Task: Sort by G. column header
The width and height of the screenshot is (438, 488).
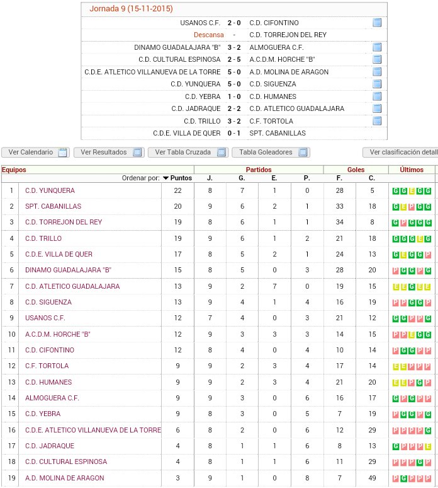Action: click(x=242, y=178)
